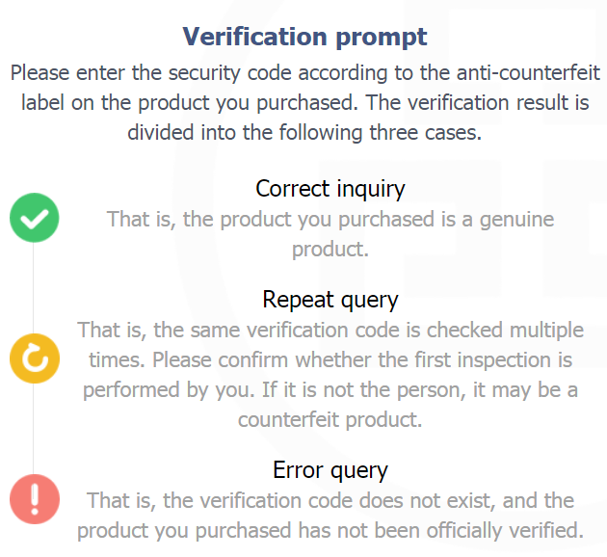Click the 'counterfeit product.' line of text
The width and height of the screenshot is (607, 557).
coord(330,420)
